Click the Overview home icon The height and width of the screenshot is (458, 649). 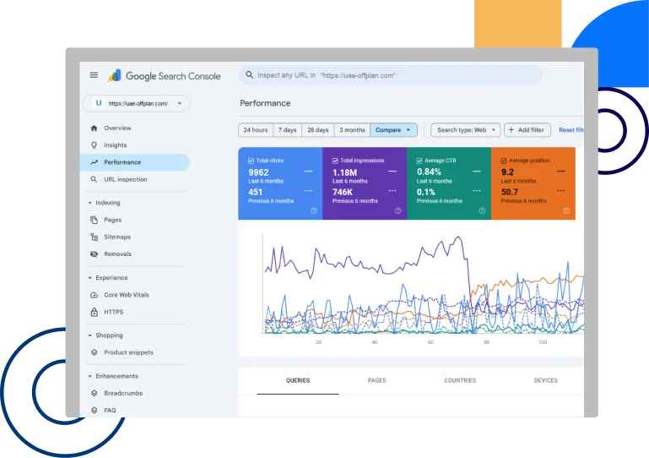coord(95,128)
